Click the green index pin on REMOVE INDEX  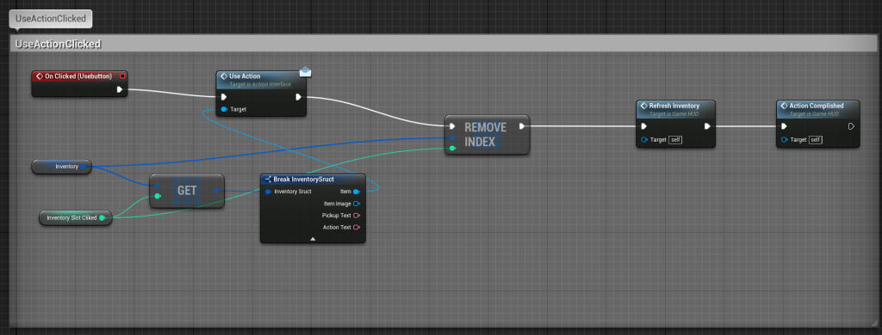[452, 148]
